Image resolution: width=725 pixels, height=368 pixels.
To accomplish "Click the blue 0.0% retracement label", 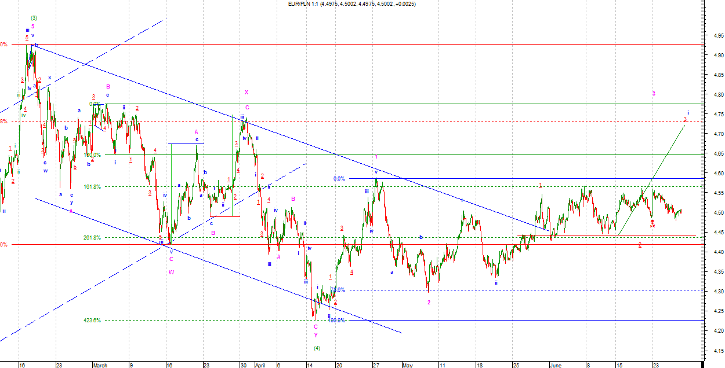I will (339, 179).
